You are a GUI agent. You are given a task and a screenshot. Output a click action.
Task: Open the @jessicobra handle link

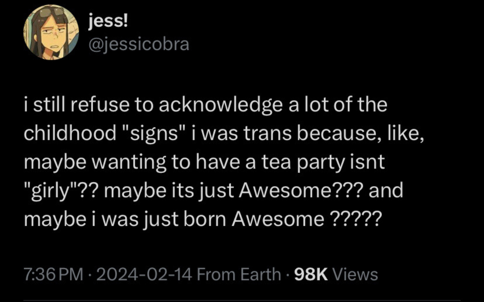pos(138,44)
